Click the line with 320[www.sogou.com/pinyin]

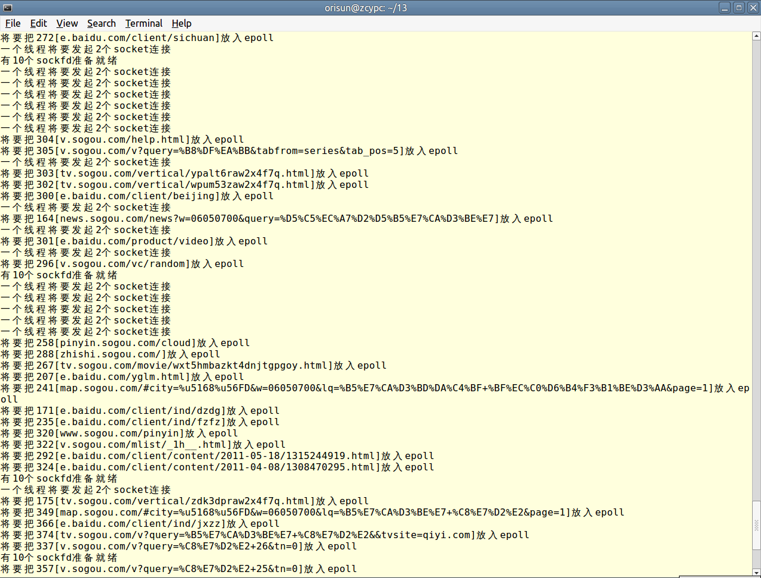point(120,433)
